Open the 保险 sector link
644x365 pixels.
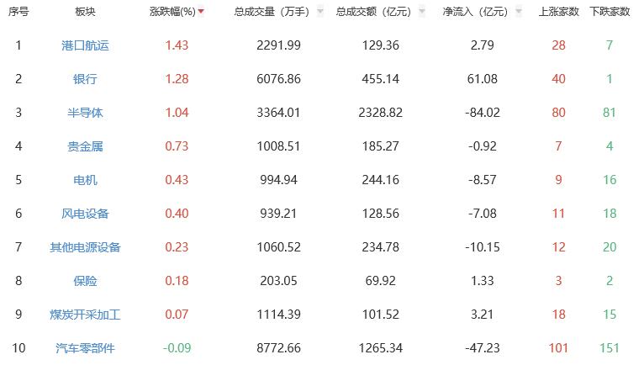point(85,281)
